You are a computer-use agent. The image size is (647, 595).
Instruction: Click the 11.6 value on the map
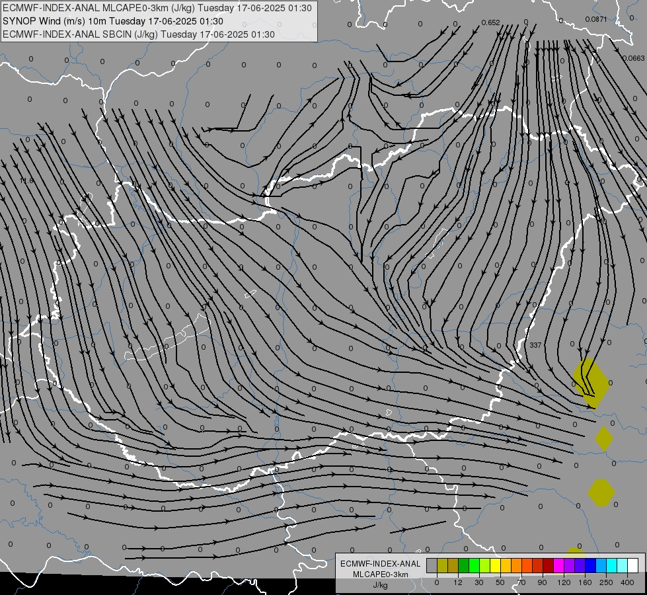tap(27, 180)
